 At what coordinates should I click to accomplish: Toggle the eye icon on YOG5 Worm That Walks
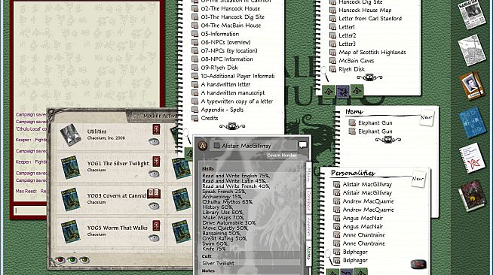click(154, 238)
